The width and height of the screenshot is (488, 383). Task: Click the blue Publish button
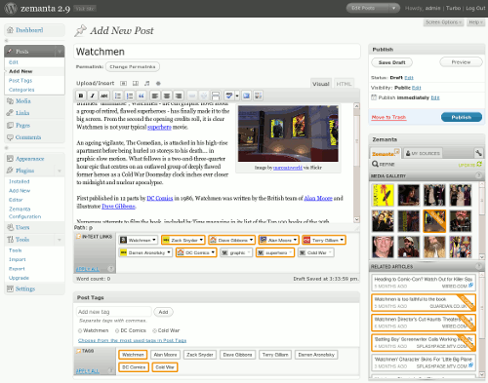(x=462, y=117)
